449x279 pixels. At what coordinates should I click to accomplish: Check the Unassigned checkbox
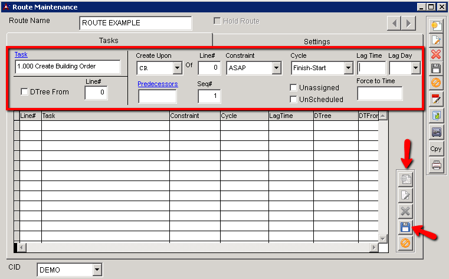click(294, 87)
